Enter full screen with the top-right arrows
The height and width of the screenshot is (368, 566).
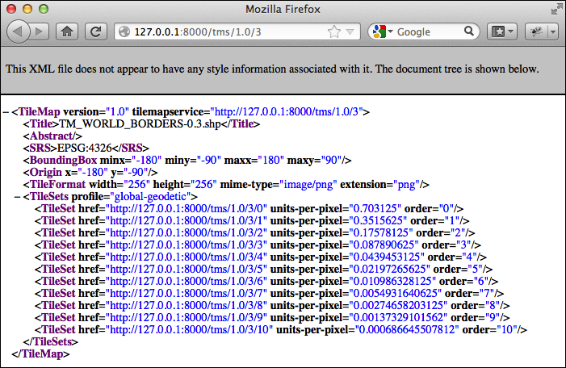click(x=557, y=9)
